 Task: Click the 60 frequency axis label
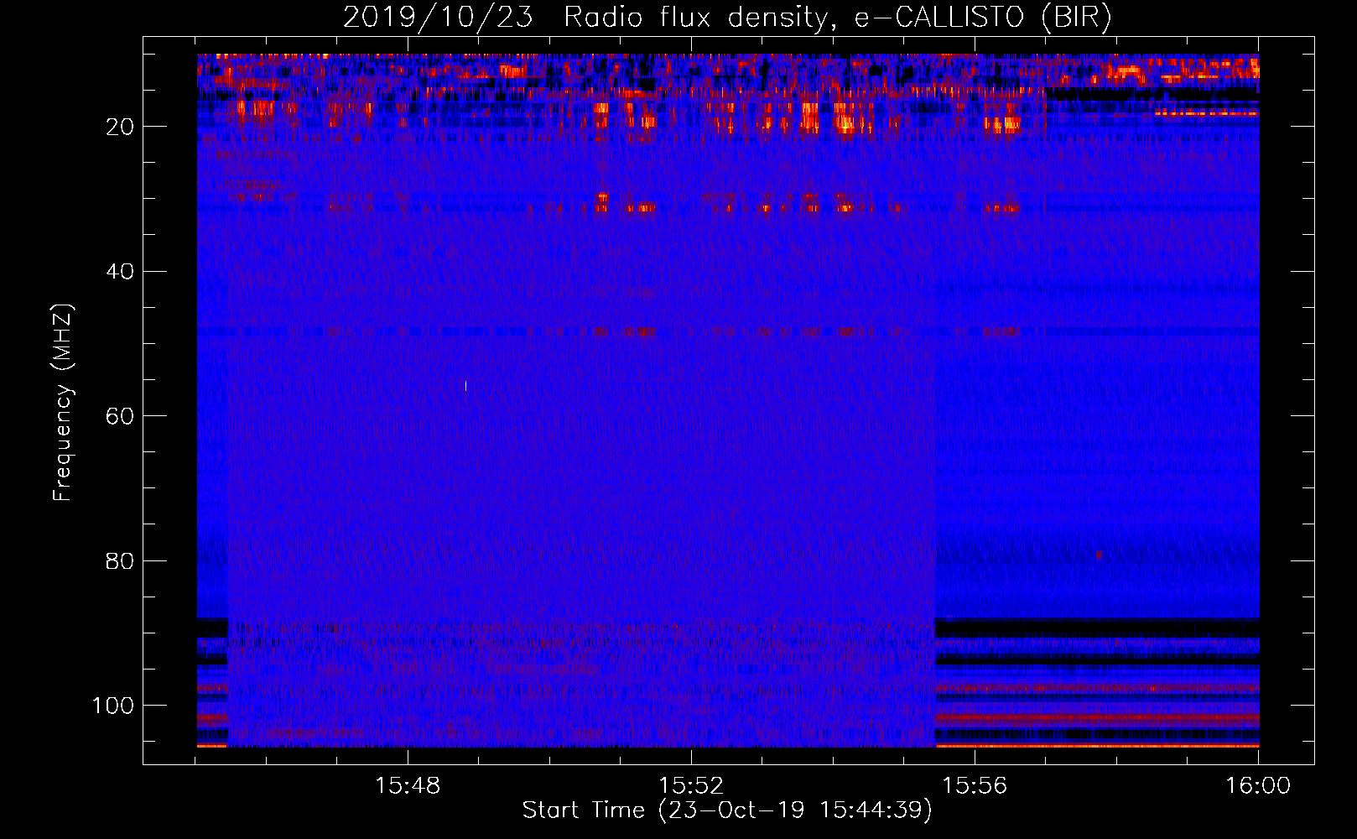click(120, 416)
